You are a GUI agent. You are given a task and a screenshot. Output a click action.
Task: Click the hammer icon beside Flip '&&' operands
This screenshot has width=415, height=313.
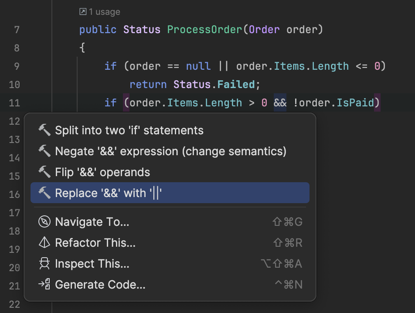coord(44,172)
